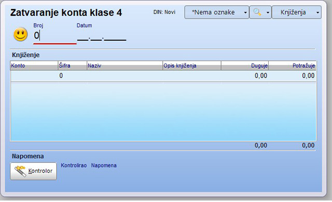
Task: Select the Šifra cell in first row
Action: pyautogui.click(x=73, y=76)
